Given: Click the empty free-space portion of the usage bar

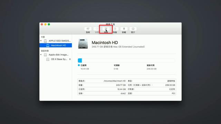Looking at the screenshot, I should click(128, 61).
